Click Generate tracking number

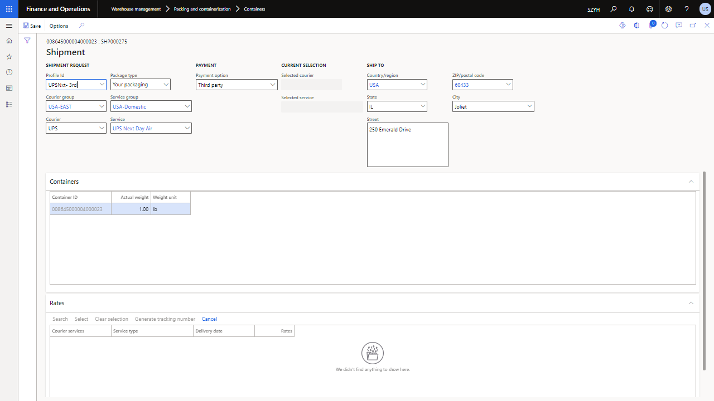165,319
